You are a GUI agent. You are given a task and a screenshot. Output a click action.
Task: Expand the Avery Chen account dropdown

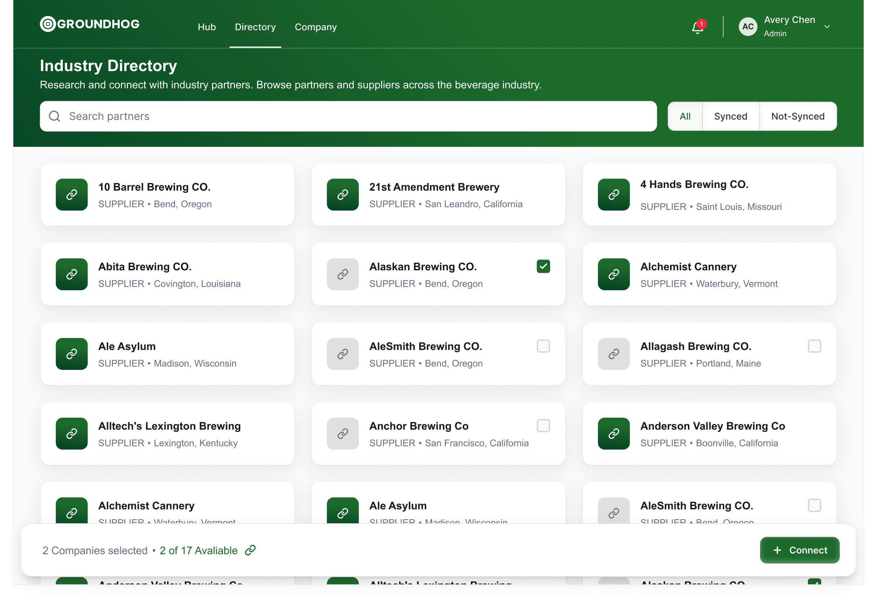click(x=827, y=26)
